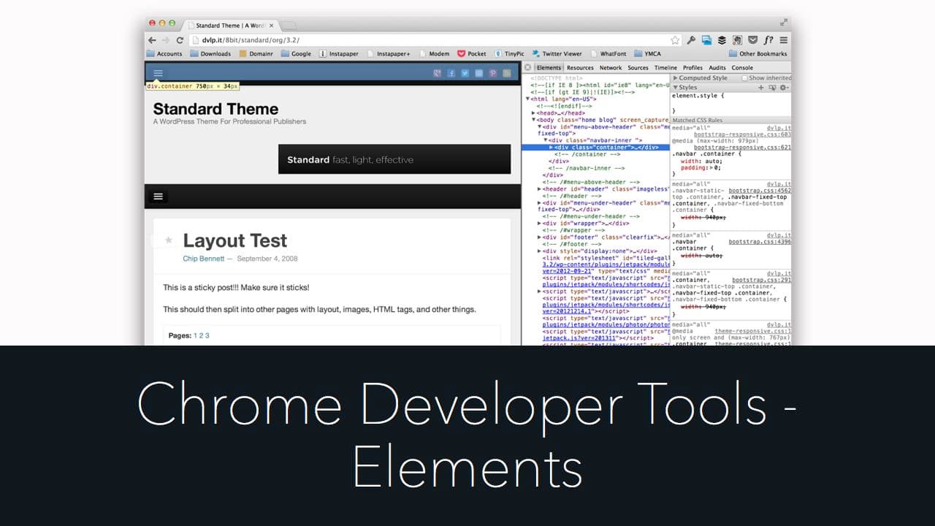The height and width of the screenshot is (526, 935).
Task: Click the Twitter icon in page header
Action: pos(465,73)
